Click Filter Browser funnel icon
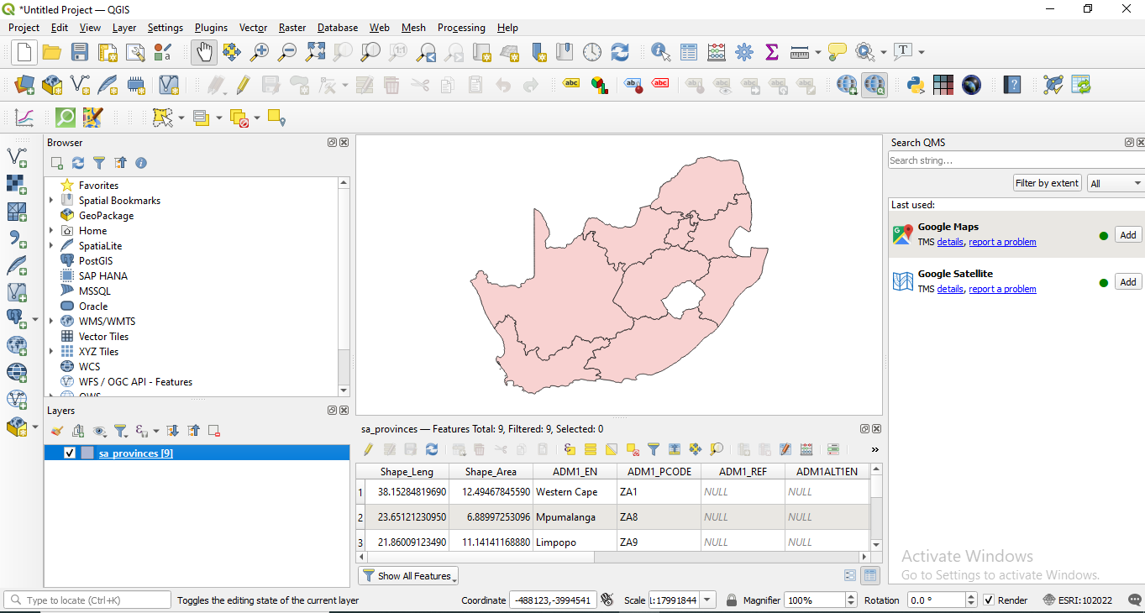 click(x=99, y=163)
